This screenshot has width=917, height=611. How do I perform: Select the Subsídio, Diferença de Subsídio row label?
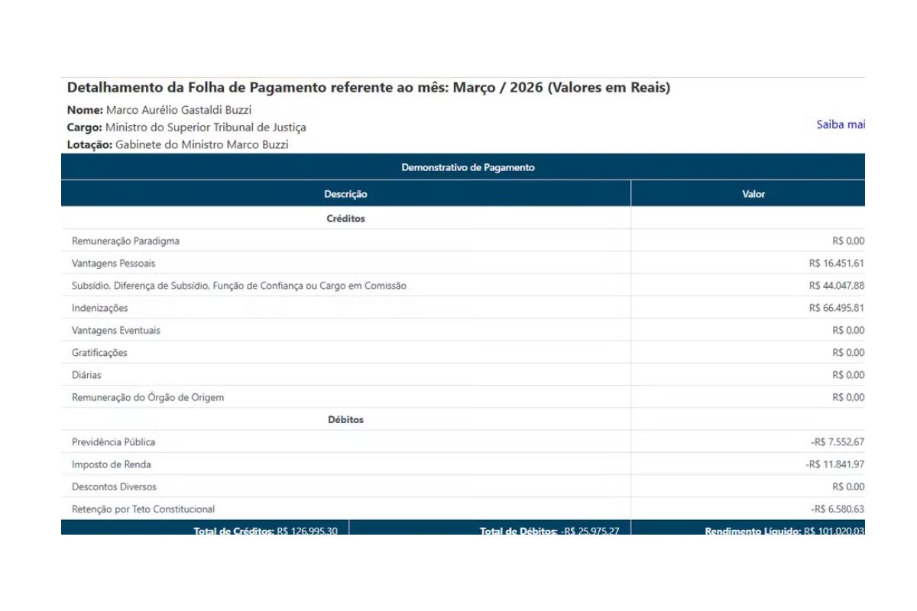point(239,286)
